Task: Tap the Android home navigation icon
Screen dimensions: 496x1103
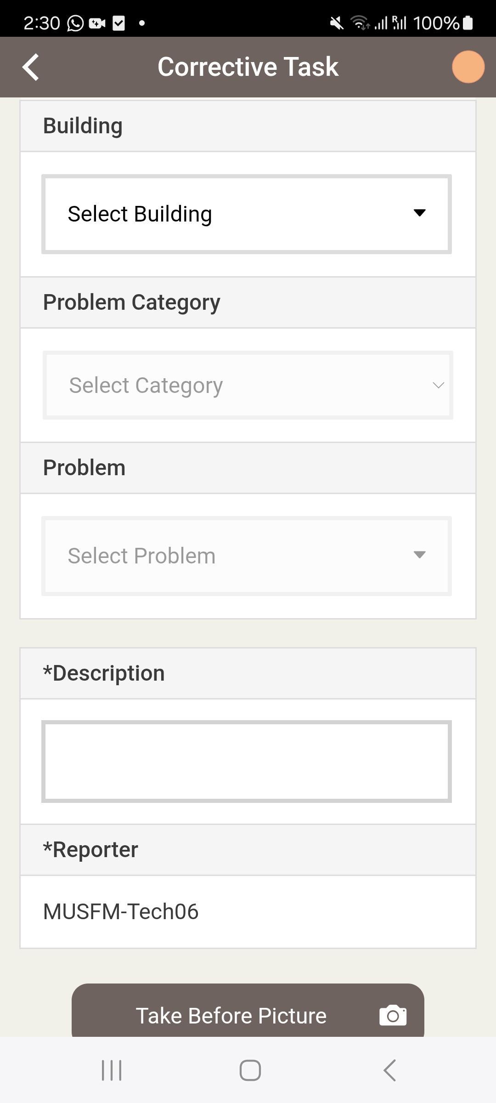Action: pyautogui.click(x=250, y=1070)
